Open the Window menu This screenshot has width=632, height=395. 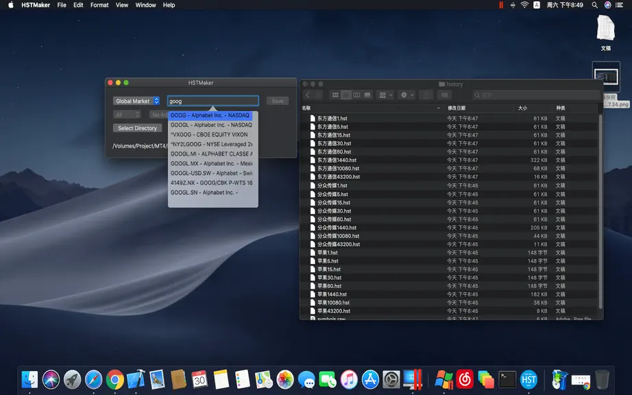click(145, 5)
